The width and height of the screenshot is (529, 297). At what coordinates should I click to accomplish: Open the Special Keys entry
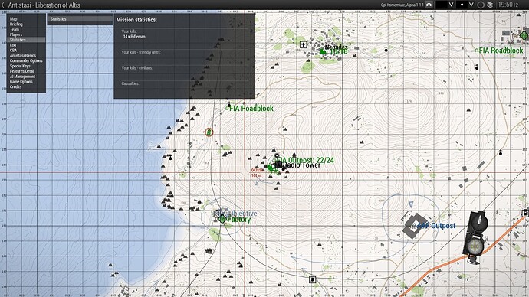tap(20, 66)
